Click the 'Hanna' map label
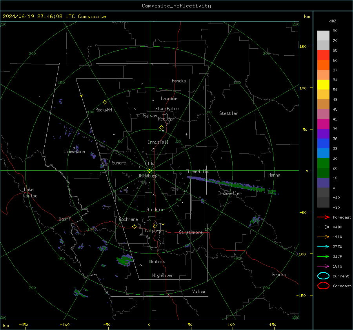The height and width of the screenshot is (330, 353). (274, 175)
